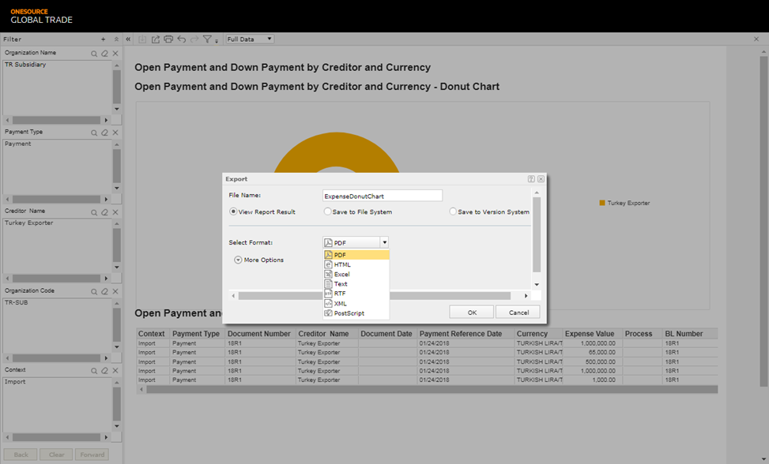Click the Export dialog's horizontal scrollbar right arrow
Viewport: 769px width, 464px height.
pos(526,296)
